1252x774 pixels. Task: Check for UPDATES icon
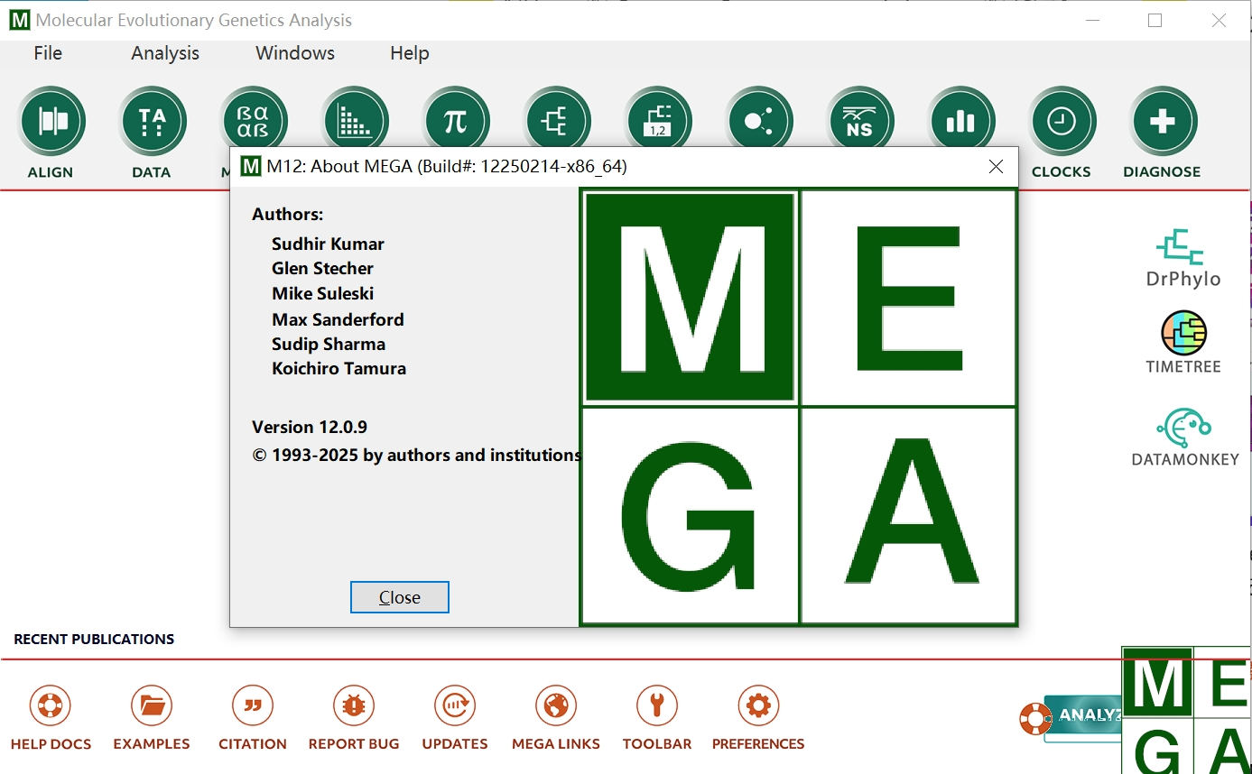455,705
